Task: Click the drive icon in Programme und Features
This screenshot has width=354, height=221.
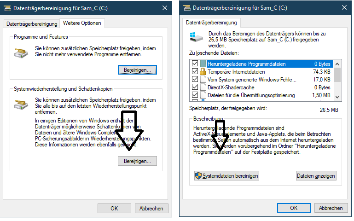Action: 21,53
